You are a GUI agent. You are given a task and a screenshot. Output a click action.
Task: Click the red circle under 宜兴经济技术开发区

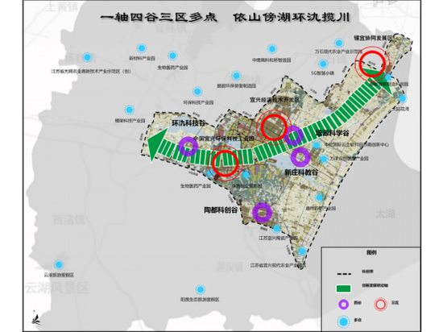(274, 127)
